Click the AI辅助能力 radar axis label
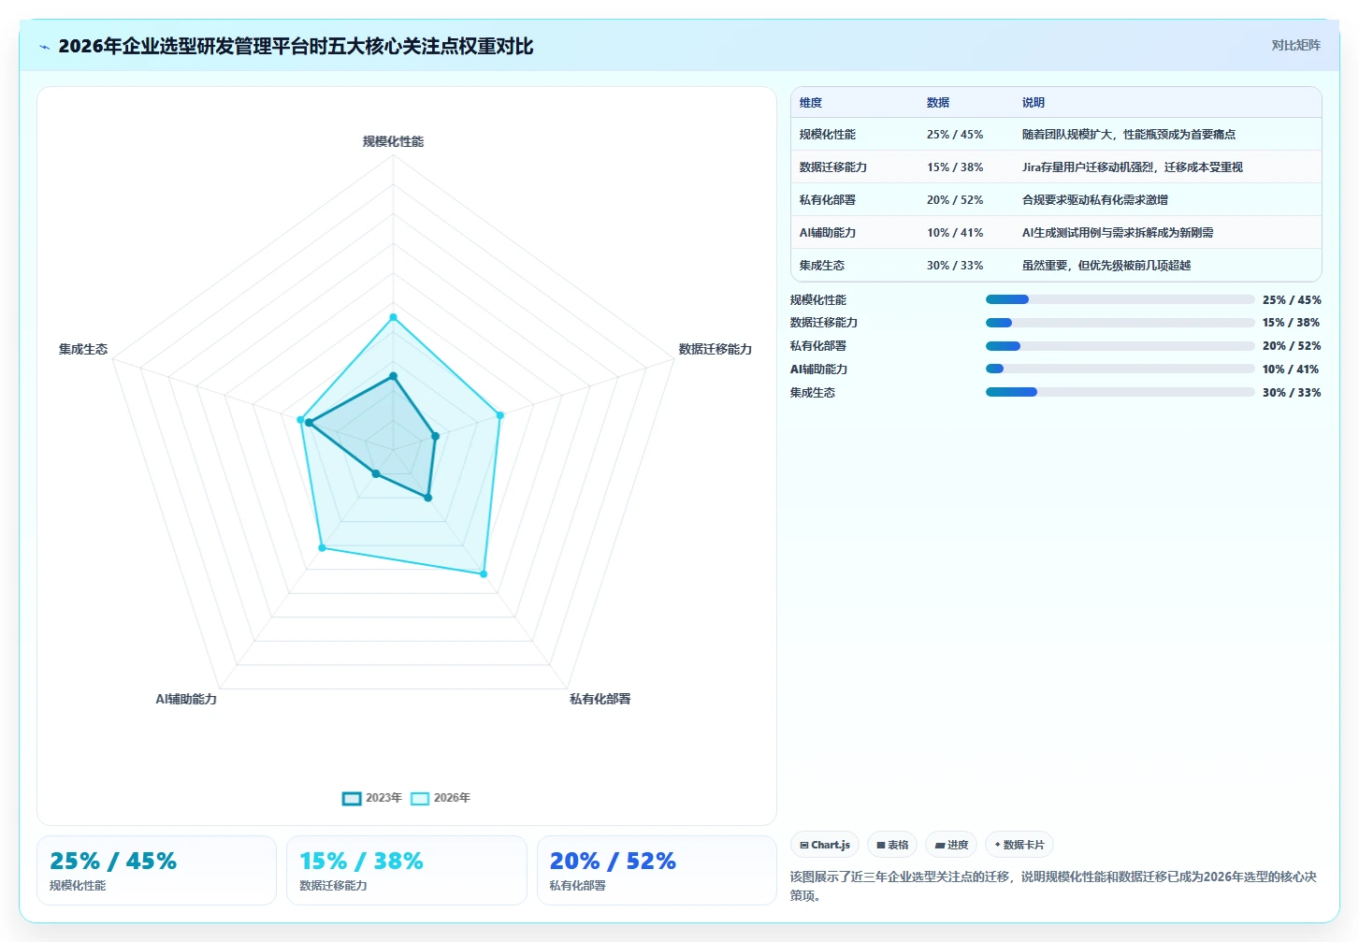 pos(186,699)
